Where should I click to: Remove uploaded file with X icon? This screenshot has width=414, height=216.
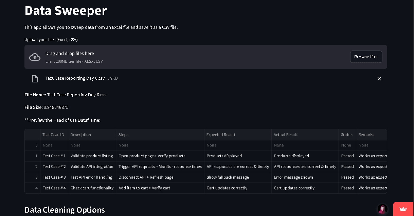[379, 79]
